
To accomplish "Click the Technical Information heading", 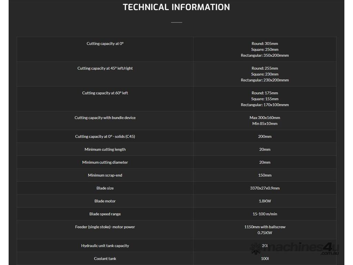I will click(x=176, y=7).
